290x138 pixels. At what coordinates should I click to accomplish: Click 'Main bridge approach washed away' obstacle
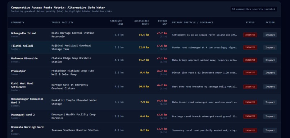point(204,60)
